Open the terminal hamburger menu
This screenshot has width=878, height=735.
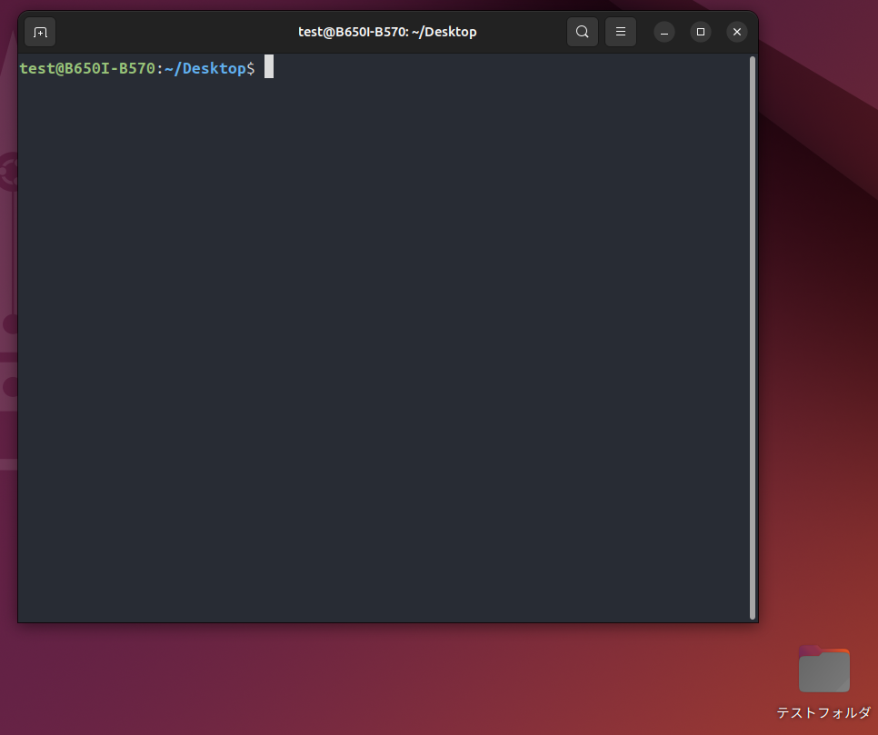pos(621,32)
